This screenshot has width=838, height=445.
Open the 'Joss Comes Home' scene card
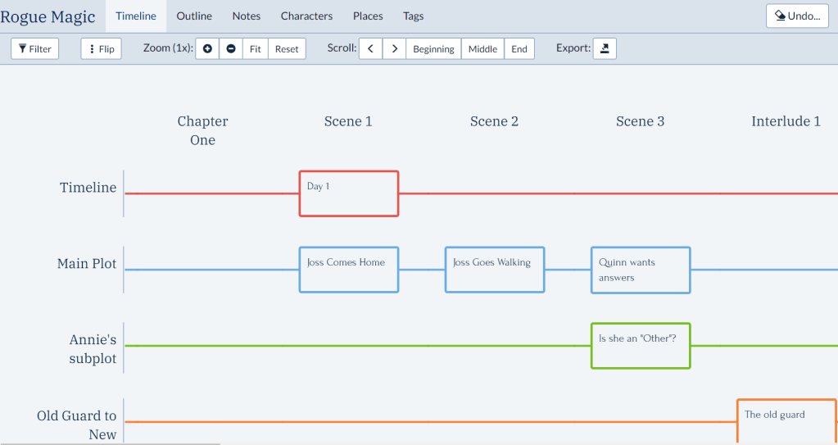coord(349,270)
